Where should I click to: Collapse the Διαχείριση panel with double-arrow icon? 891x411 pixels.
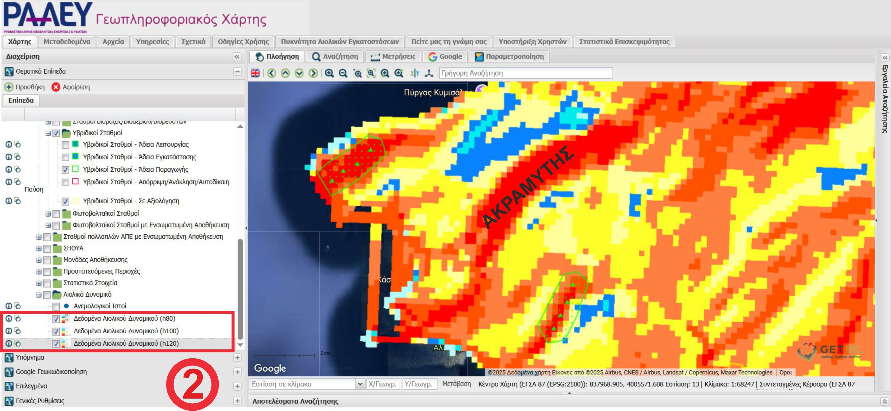point(237,57)
